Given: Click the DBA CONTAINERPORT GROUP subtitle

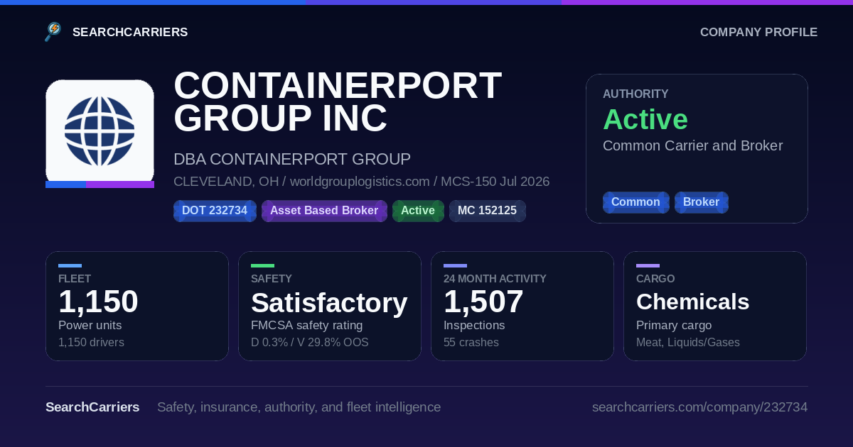Looking at the screenshot, I should 292,159.
